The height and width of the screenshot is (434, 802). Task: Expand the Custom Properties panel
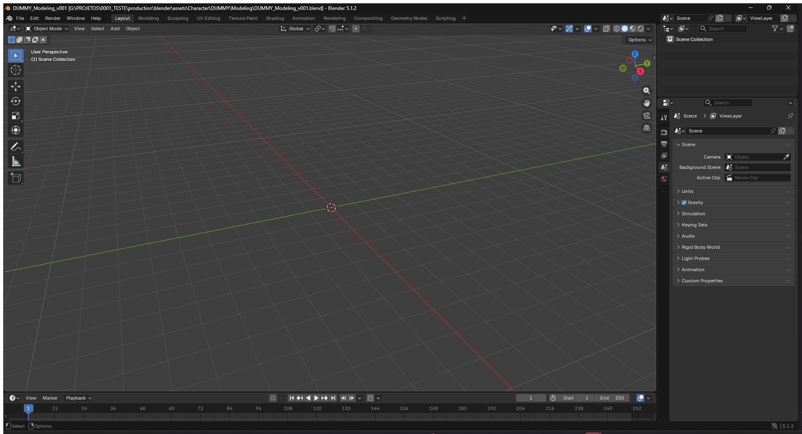[733, 281]
